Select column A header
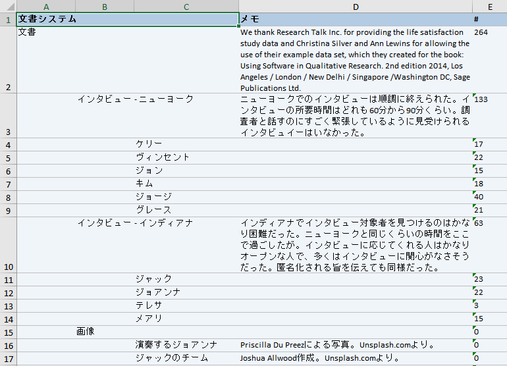This screenshot has width=507, height=366. 46,7
